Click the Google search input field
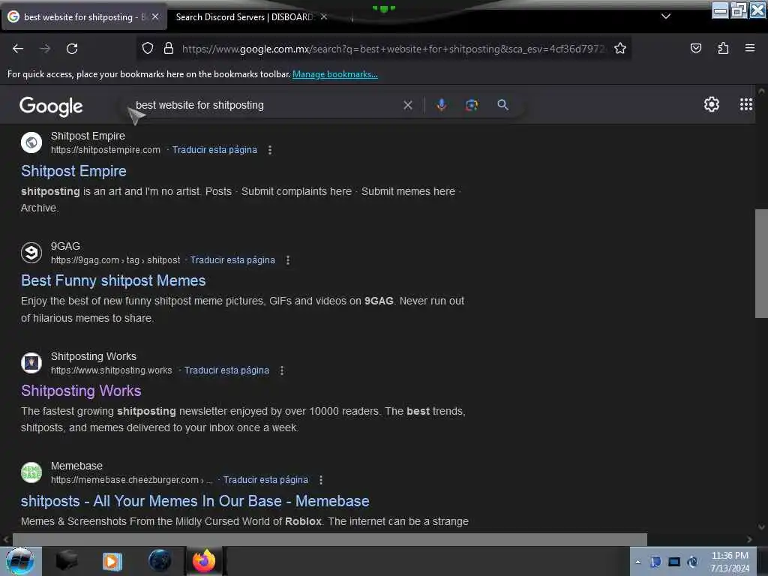This screenshot has height=576, width=768. (265, 105)
